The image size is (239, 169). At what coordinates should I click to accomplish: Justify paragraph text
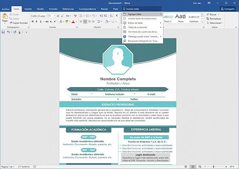tap(93, 22)
